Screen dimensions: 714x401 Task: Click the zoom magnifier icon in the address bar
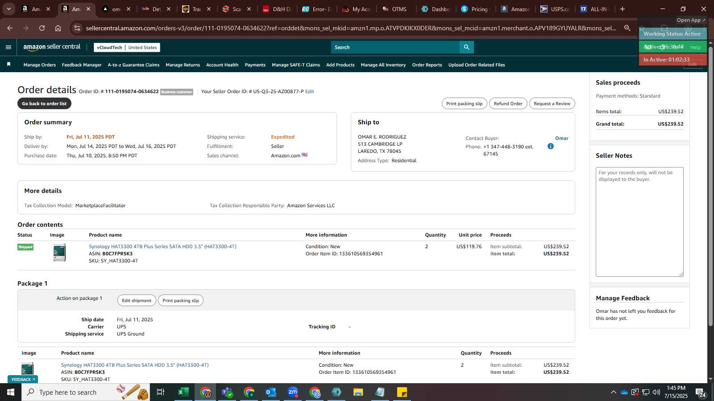click(627, 28)
